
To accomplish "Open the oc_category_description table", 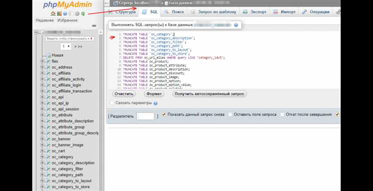I will [x=73, y=163].
